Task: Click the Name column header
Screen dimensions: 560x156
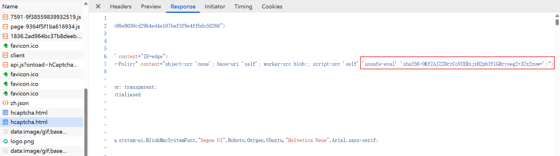Action: click(10, 6)
